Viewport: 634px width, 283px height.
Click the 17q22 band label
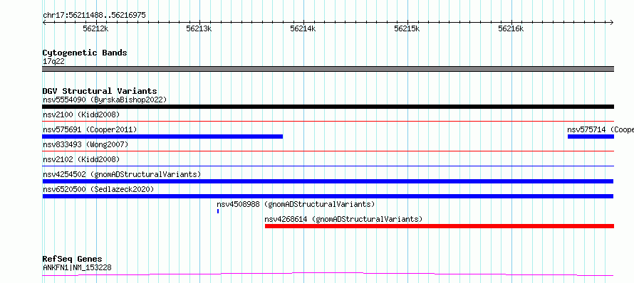click(x=53, y=62)
